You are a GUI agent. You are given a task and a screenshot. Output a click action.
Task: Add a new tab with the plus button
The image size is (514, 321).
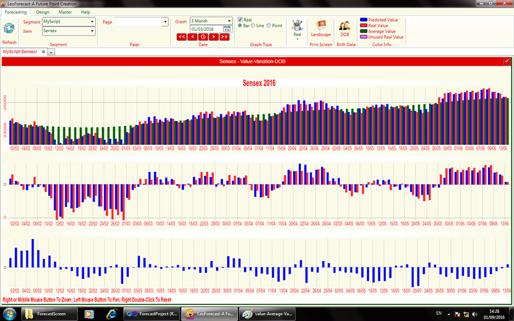(x=51, y=52)
